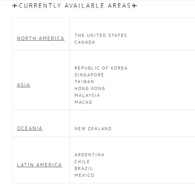Select the Mexico entry
The height and width of the screenshot is (188, 195).
[x=84, y=175]
